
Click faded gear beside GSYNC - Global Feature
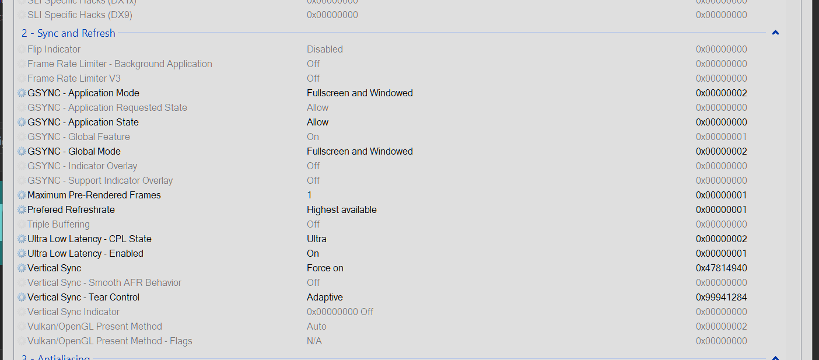click(22, 137)
